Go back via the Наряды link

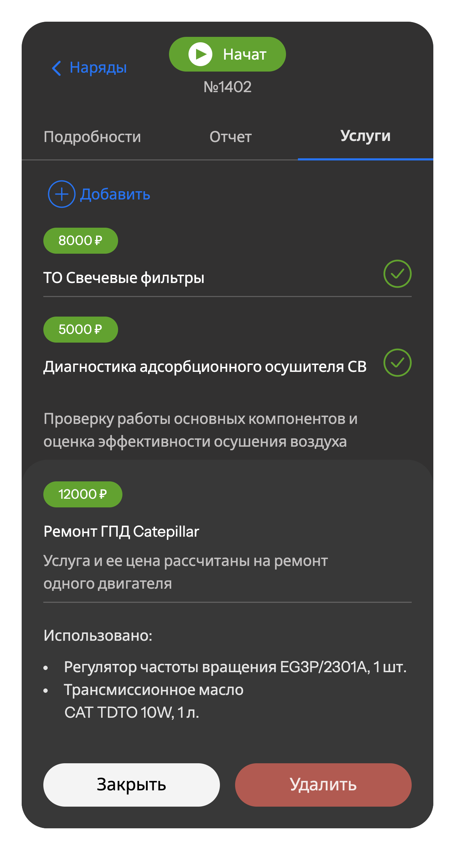(98, 68)
